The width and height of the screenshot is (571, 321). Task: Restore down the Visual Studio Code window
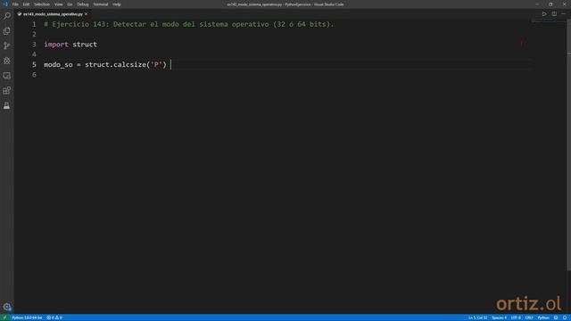click(x=550, y=4)
